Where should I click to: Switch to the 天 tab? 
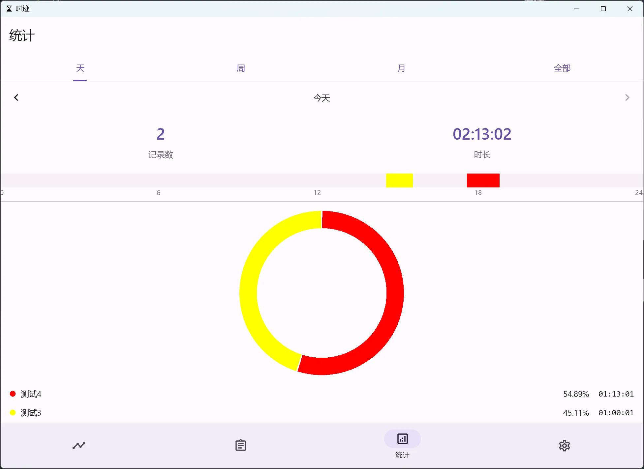pos(80,68)
